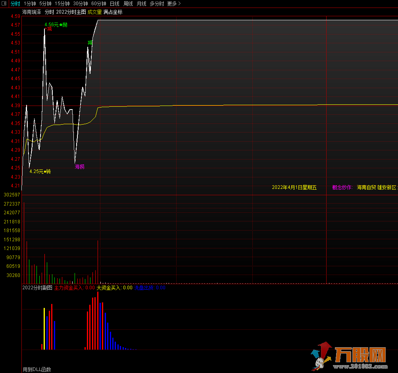
Task: Click volume axis label 151298
Action: pyautogui.click(x=12, y=239)
